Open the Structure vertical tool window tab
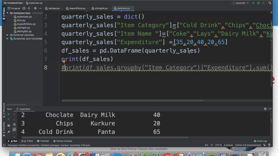 [4, 110]
